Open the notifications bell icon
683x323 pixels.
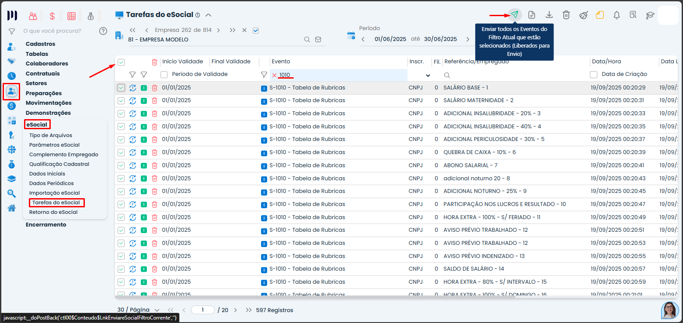(617, 15)
